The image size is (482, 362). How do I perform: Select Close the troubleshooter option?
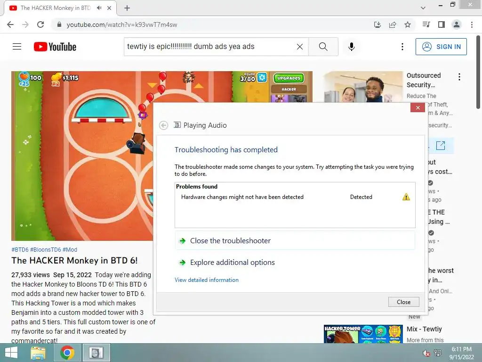(295, 241)
